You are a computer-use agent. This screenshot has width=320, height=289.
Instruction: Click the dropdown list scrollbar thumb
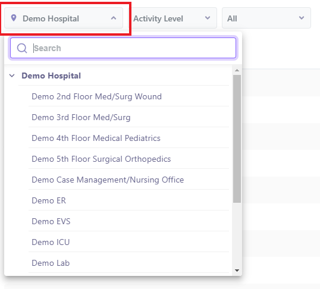point(237,139)
